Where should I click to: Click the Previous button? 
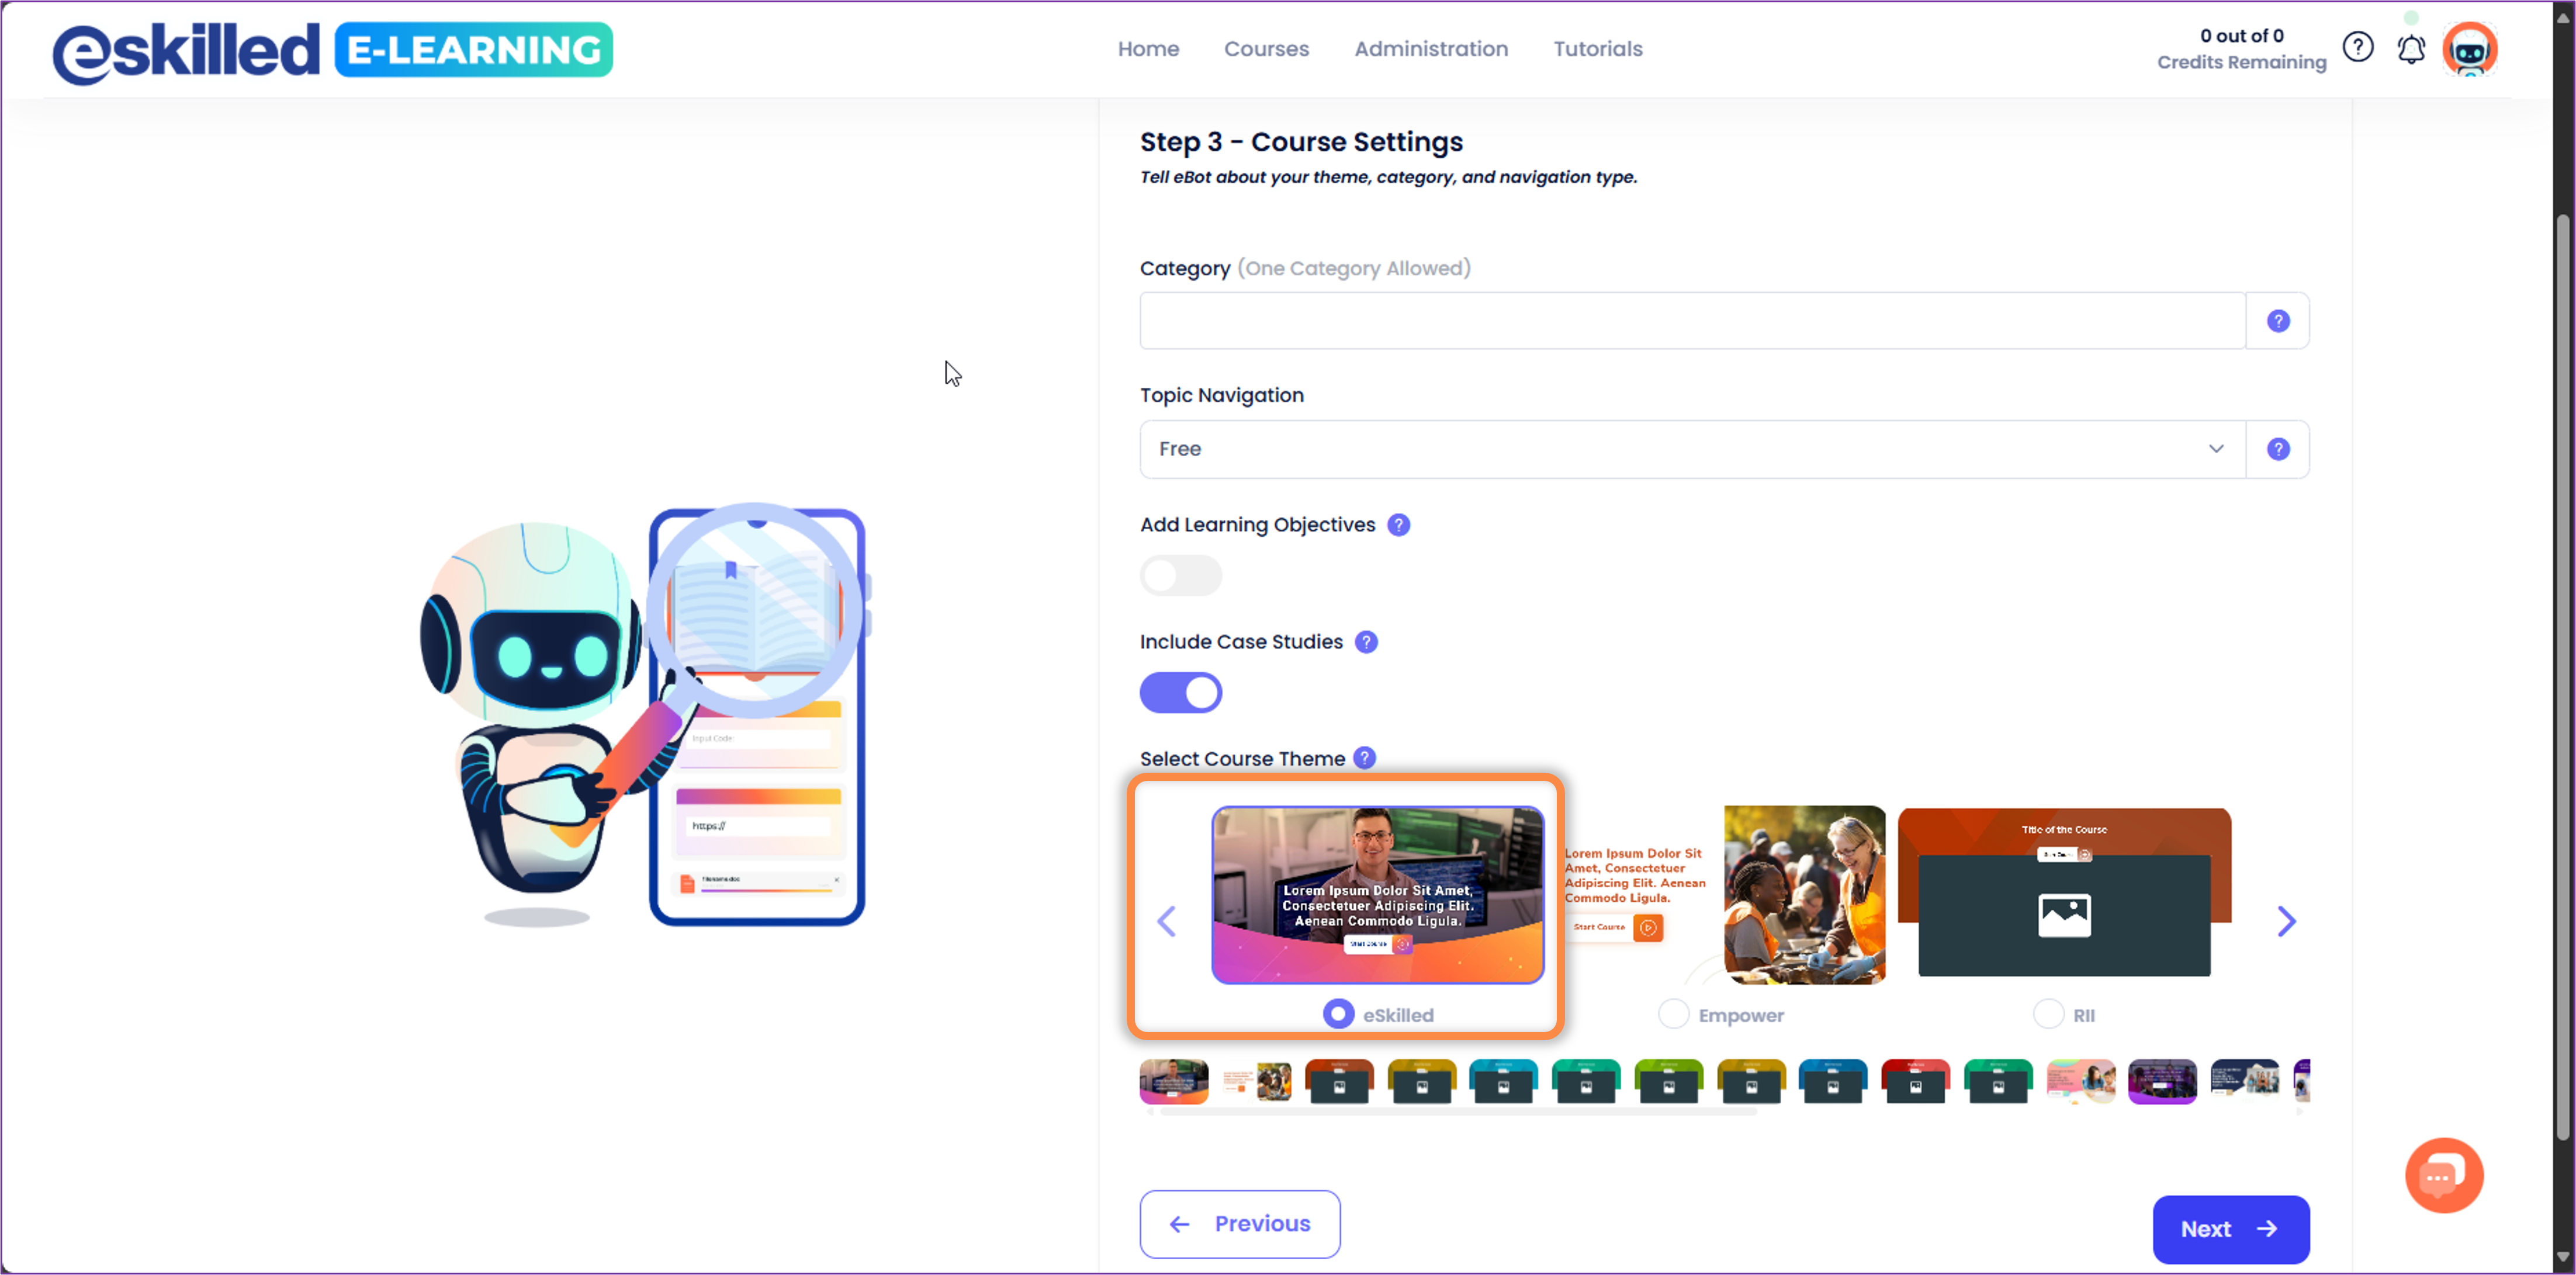1240,1224
